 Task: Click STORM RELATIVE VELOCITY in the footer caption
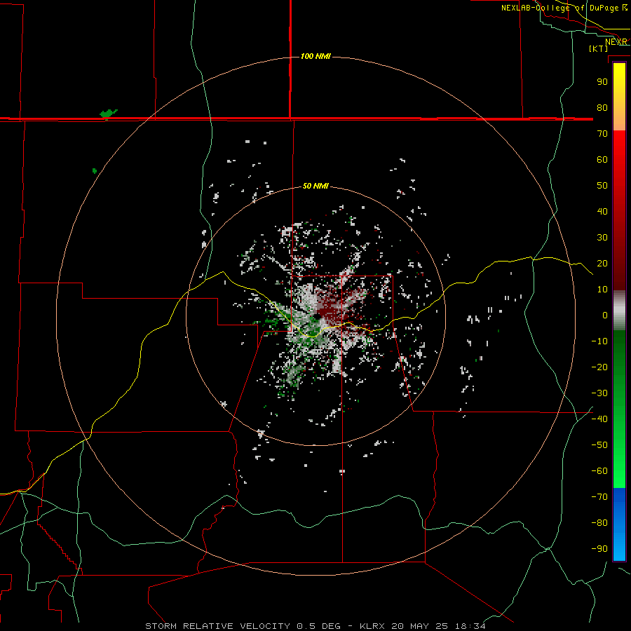[x=218, y=626]
